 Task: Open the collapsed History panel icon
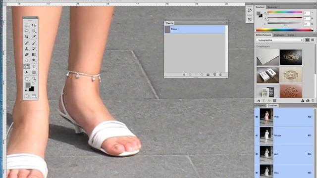(x=250, y=10)
